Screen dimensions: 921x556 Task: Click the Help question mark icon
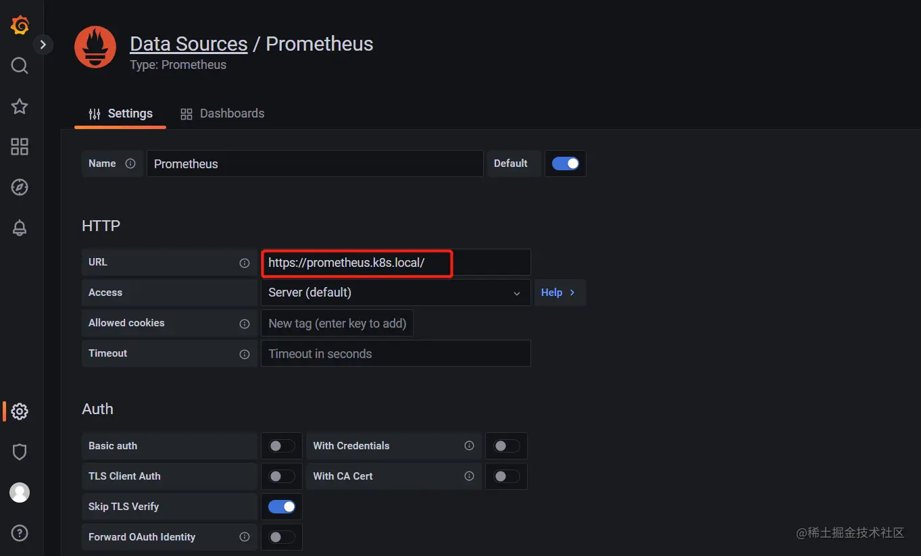pyautogui.click(x=20, y=533)
